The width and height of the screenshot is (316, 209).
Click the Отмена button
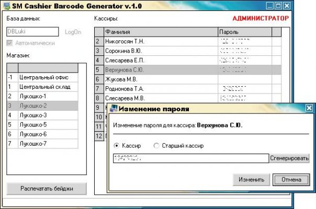click(291, 180)
